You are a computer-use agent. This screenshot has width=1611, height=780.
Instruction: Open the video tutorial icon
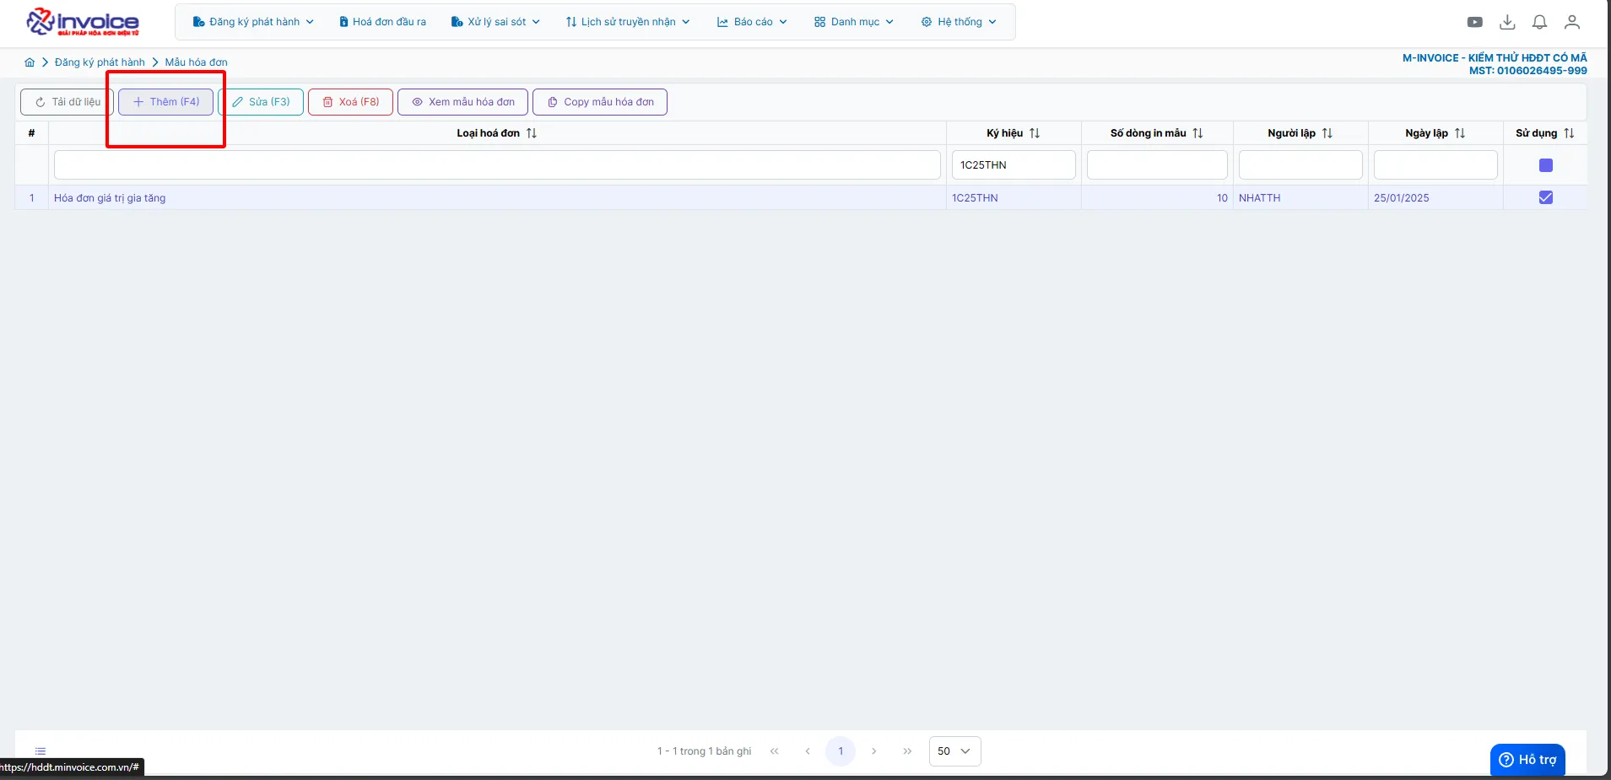pyautogui.click(x=1475, y=22)
